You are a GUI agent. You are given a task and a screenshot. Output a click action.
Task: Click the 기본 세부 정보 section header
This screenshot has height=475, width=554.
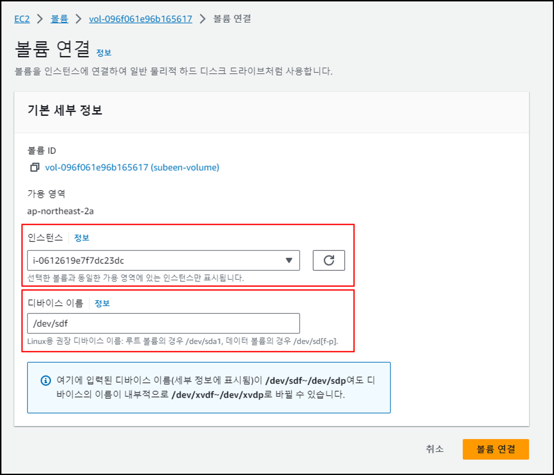[65, 110]
